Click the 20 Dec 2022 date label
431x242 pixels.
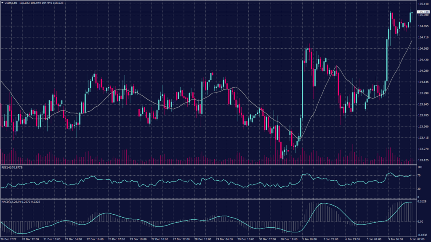9,239
